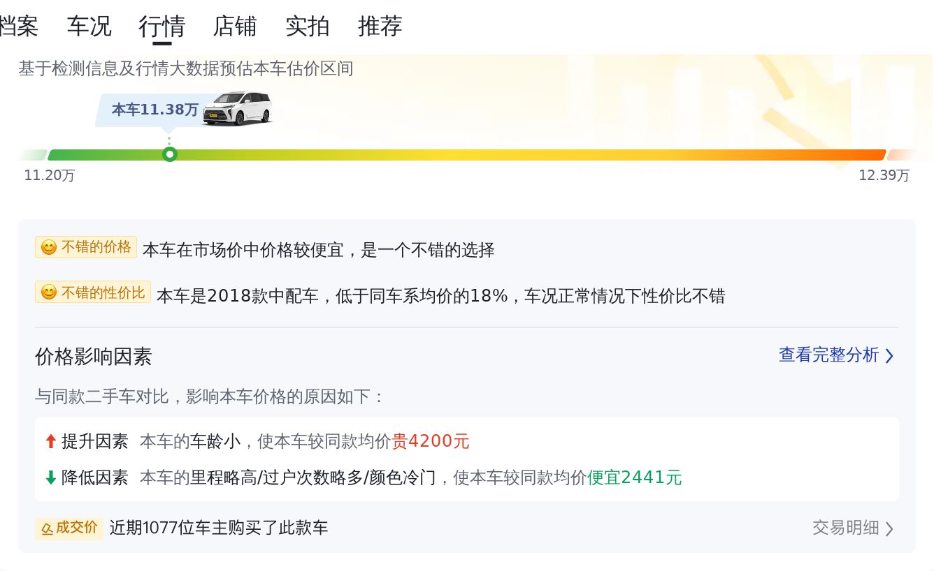
Task: Expand the chevron next to 查看完整分析
Action: click(x=889, y=356)
